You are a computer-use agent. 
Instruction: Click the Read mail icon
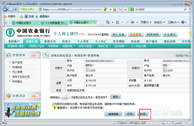click(126, 22)
